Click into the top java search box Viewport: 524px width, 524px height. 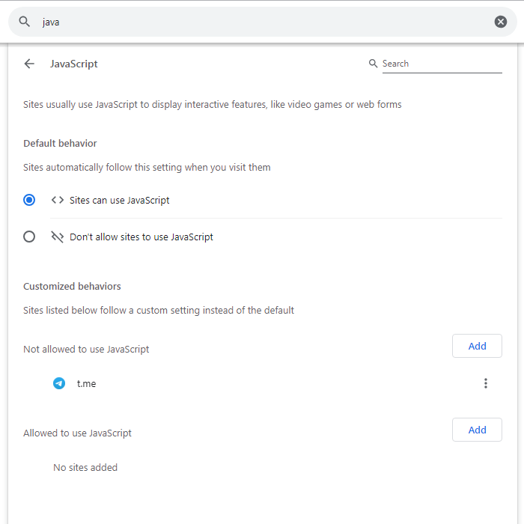point(262,22)
